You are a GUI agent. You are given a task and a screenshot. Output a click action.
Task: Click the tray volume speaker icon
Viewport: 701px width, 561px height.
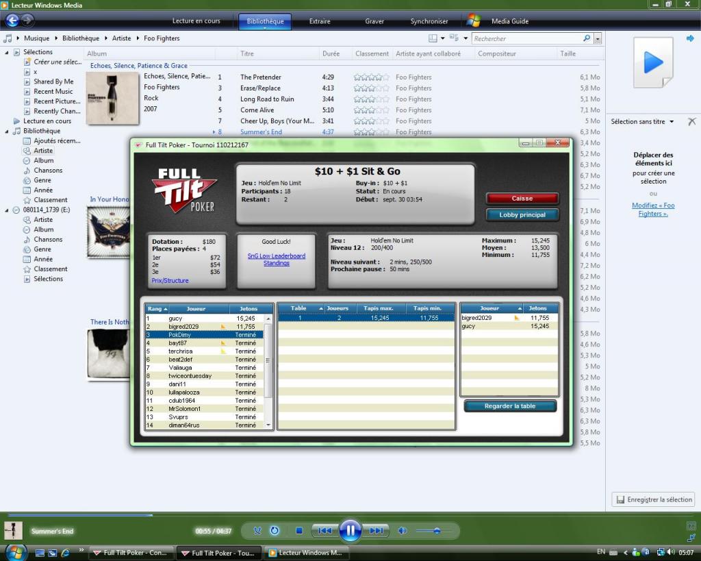[671, 552]
